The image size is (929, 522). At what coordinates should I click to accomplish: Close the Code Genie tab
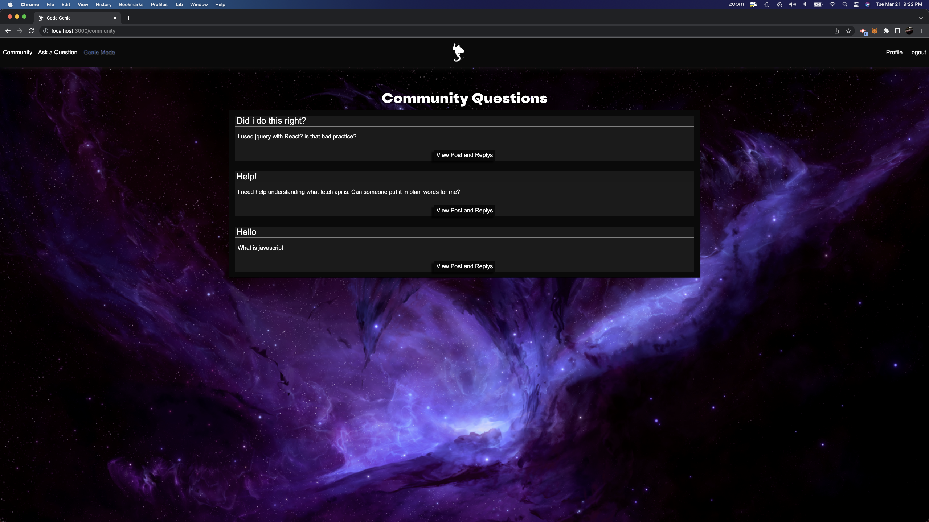(115, 18)
